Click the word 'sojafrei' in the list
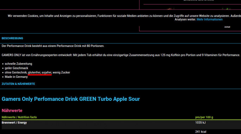The image size is (241, 134). click(47, 73)
